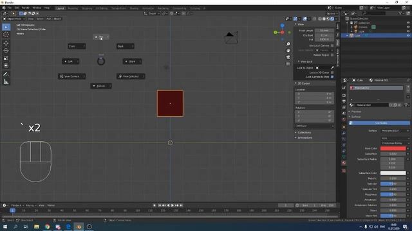412x231 pixels.
Task: Disable Lock Camera to View checkbox
Action: click(332, 77)
